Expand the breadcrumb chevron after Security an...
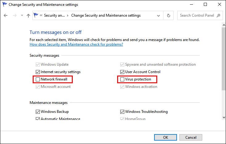Screen dimensions: 226x144 pyautogui.click(x=68, y=15)
